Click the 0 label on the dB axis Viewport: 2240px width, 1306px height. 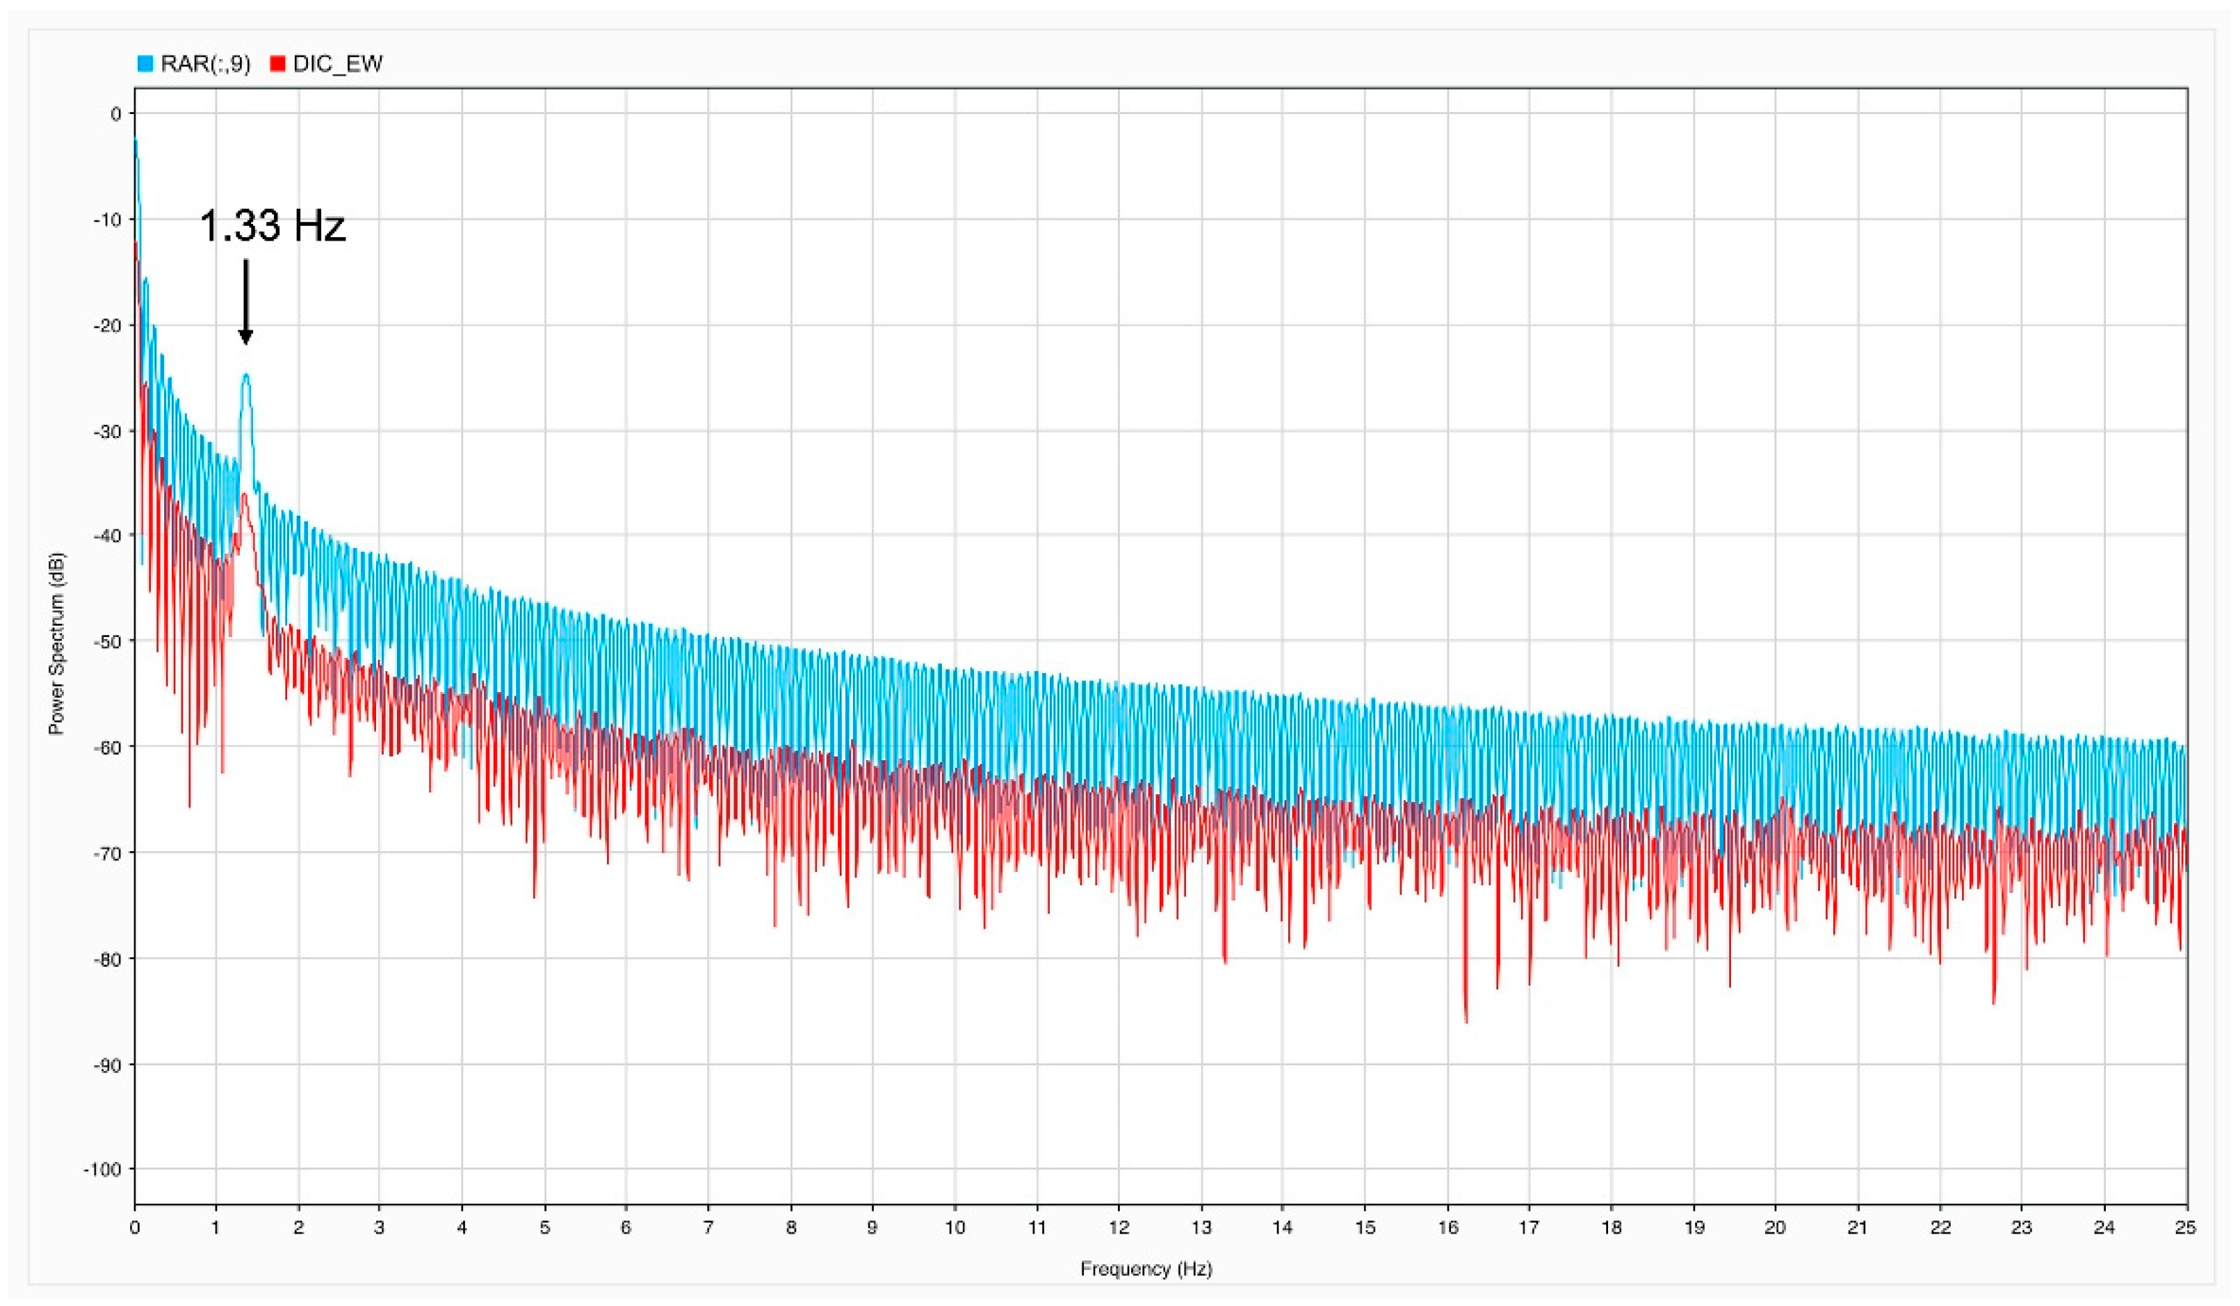(x=115, y=114)
